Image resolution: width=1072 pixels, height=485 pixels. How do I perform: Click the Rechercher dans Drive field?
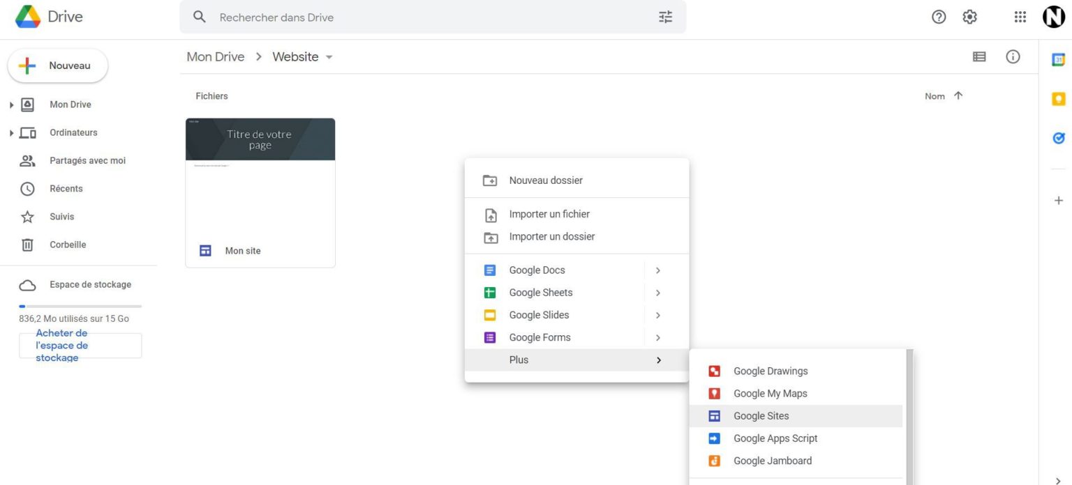coord(433,17)
